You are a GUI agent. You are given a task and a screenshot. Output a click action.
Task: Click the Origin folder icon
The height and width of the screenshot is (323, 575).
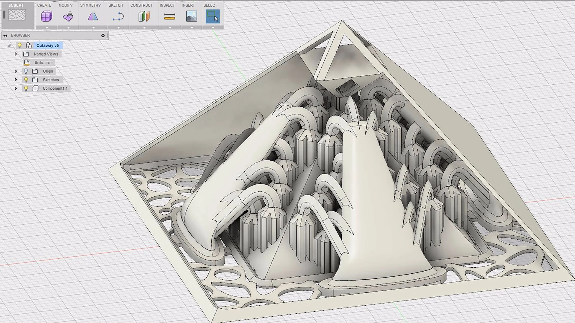click(x=35, y=71)
